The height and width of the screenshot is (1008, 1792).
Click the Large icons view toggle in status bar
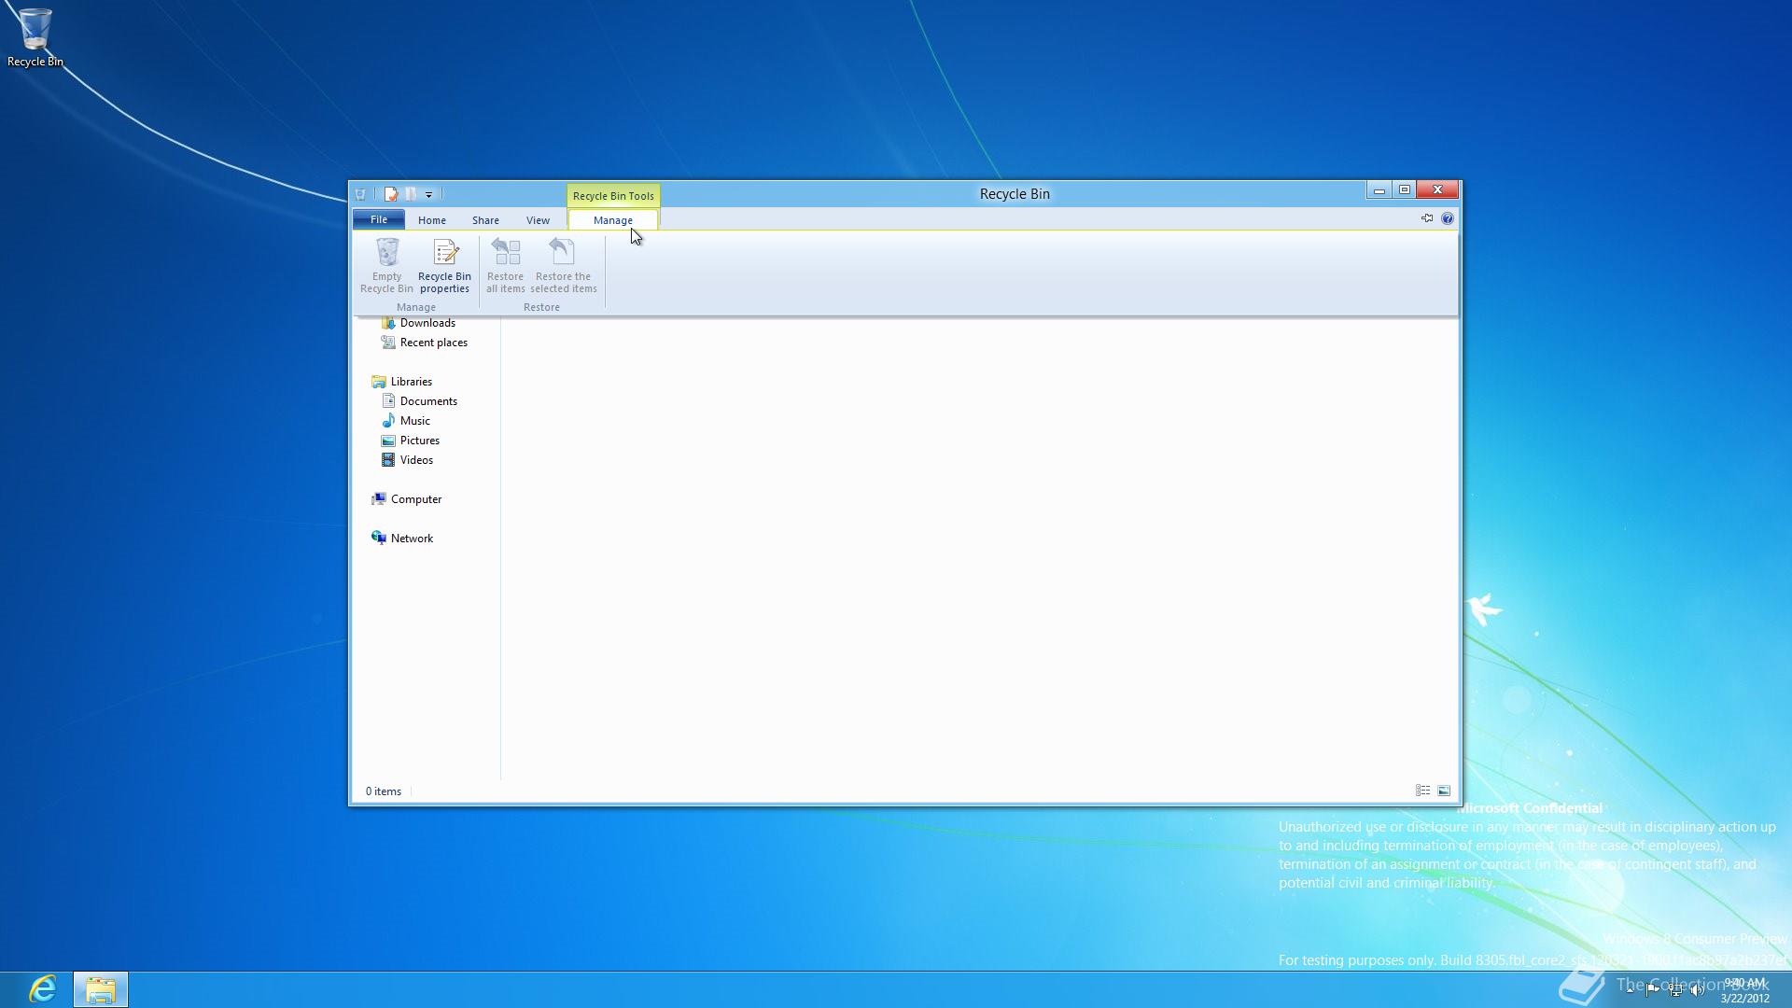(1444, 791)
